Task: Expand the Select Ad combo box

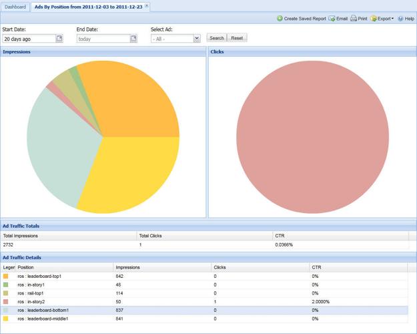Action: [x=197, y=39]
